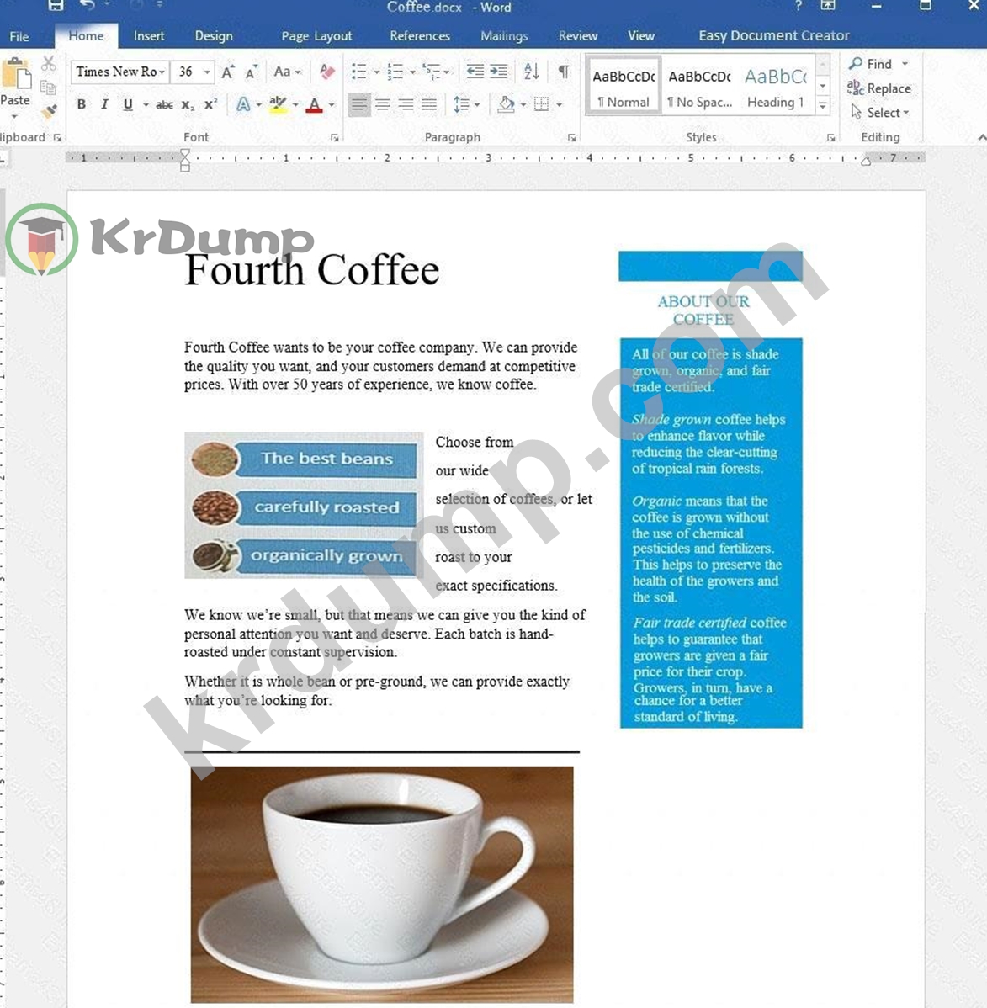Viewport: 987px width, 1008px height.
Task: Click the Borders icon
Action: click(x=541, y=104)
